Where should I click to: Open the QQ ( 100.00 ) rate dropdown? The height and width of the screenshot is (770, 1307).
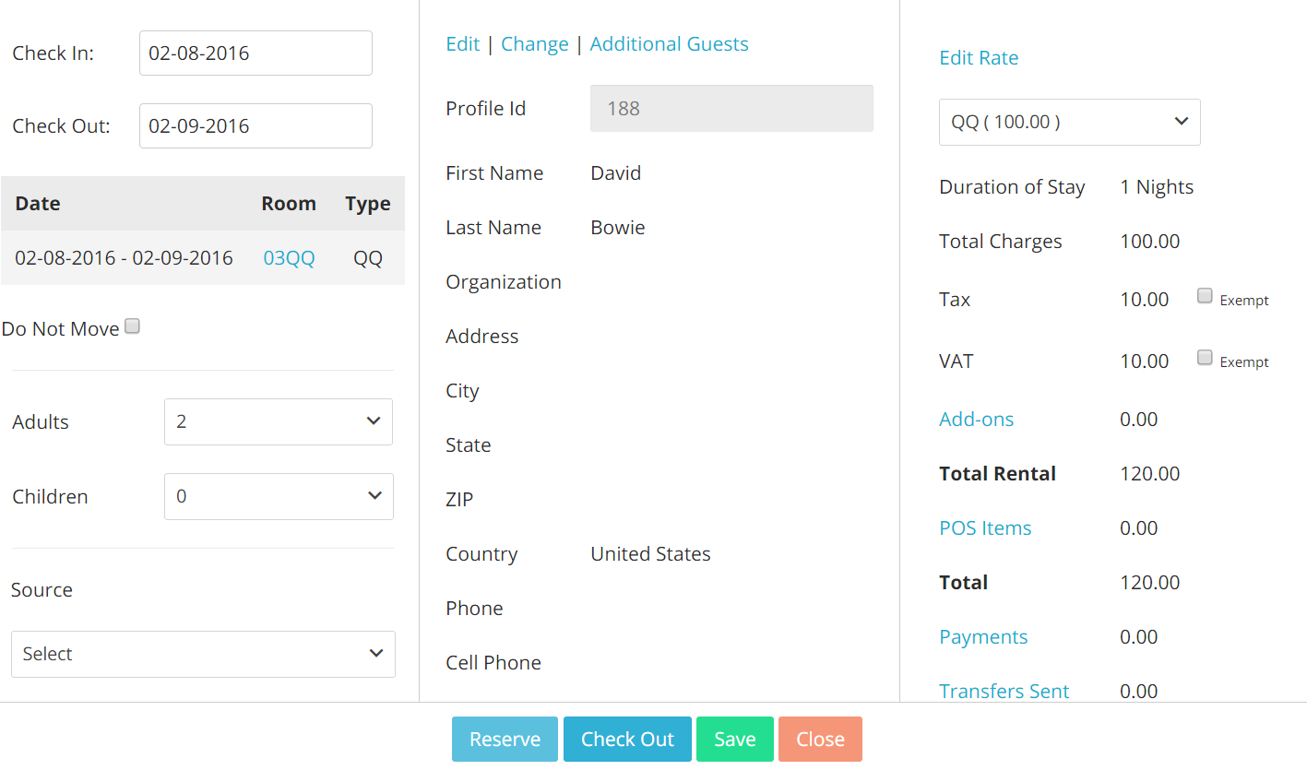[1070, 122]
